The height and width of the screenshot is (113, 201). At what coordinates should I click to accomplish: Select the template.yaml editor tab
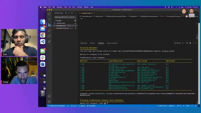pyautogui.click(x=86, y=13)
